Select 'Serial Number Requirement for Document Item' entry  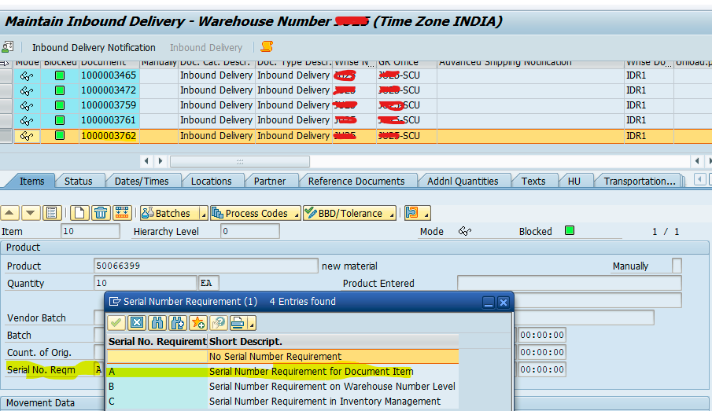tap(282, 372)
